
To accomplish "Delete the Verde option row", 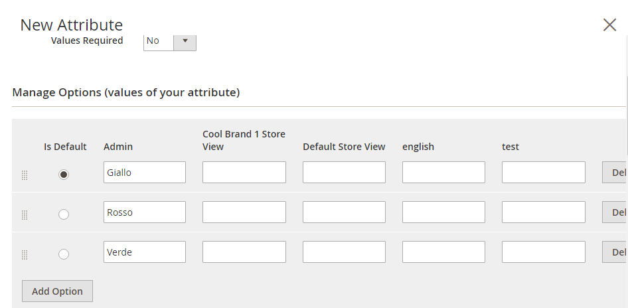I will (615, 252).
